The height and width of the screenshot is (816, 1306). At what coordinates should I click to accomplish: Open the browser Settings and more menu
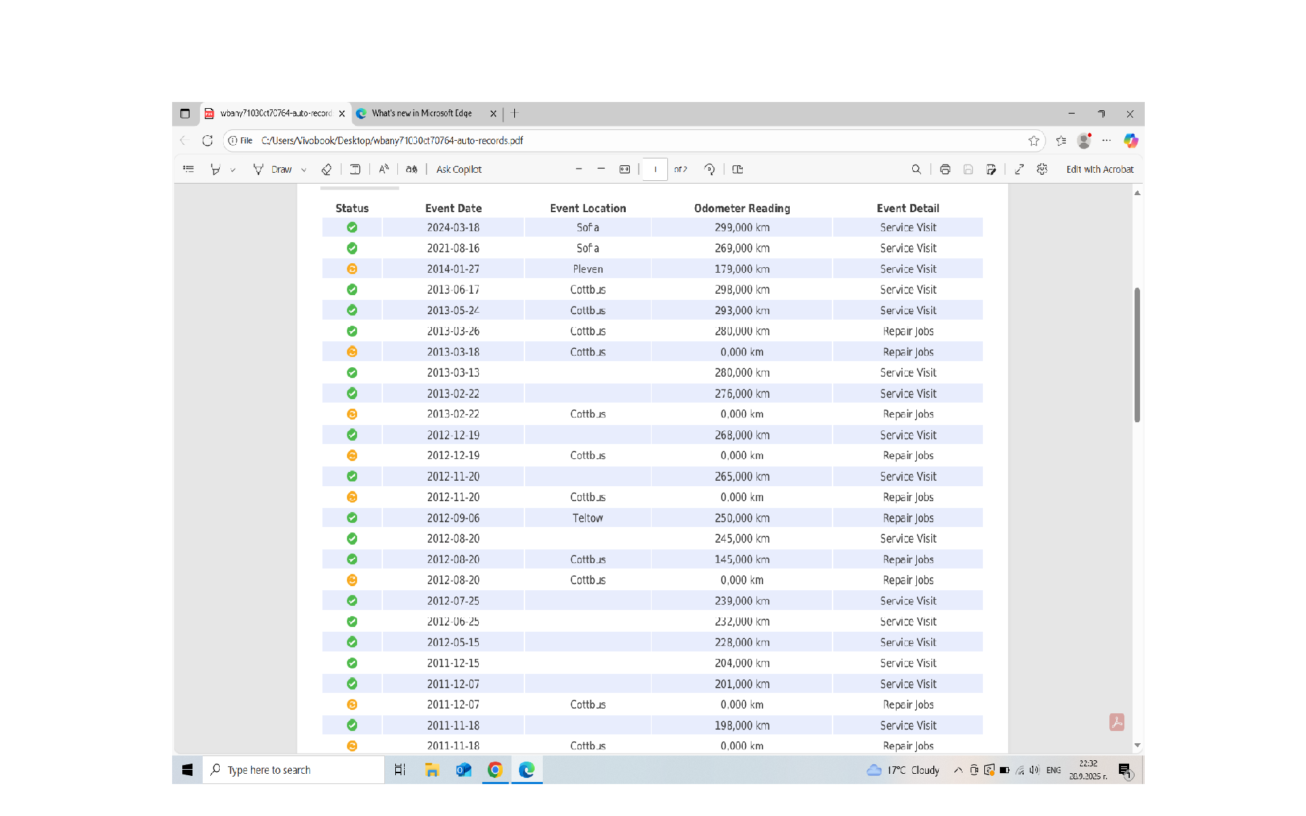tap(1107, 141)
